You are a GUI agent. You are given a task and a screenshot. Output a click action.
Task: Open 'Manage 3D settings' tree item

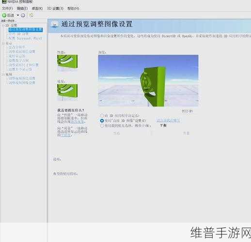[x=18, y=34]
